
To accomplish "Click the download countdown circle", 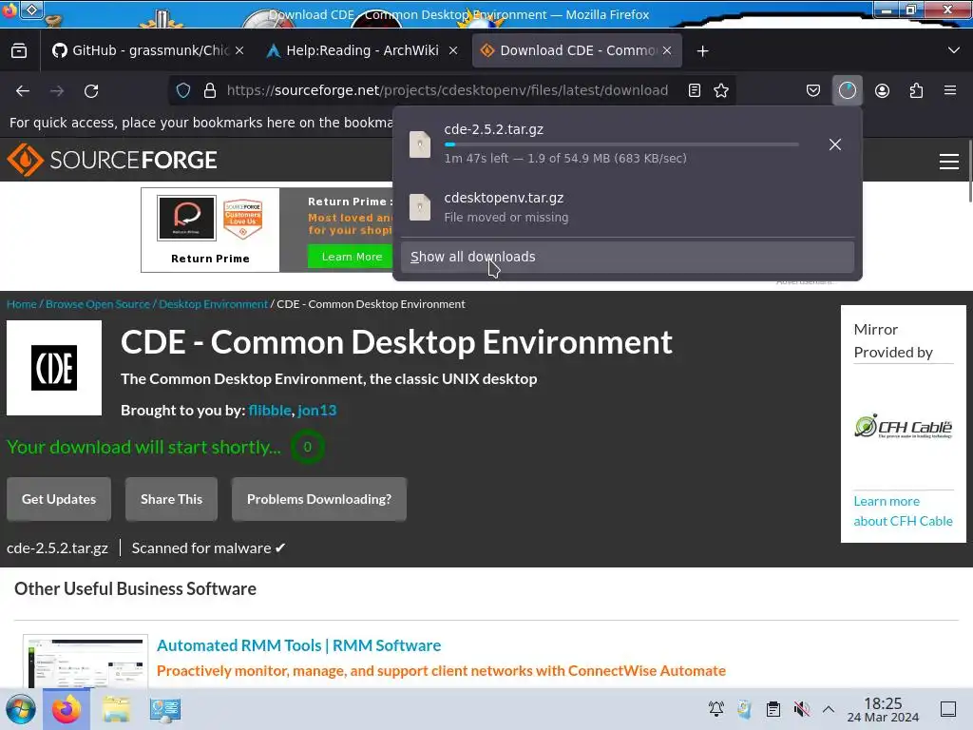I will 307,447.
